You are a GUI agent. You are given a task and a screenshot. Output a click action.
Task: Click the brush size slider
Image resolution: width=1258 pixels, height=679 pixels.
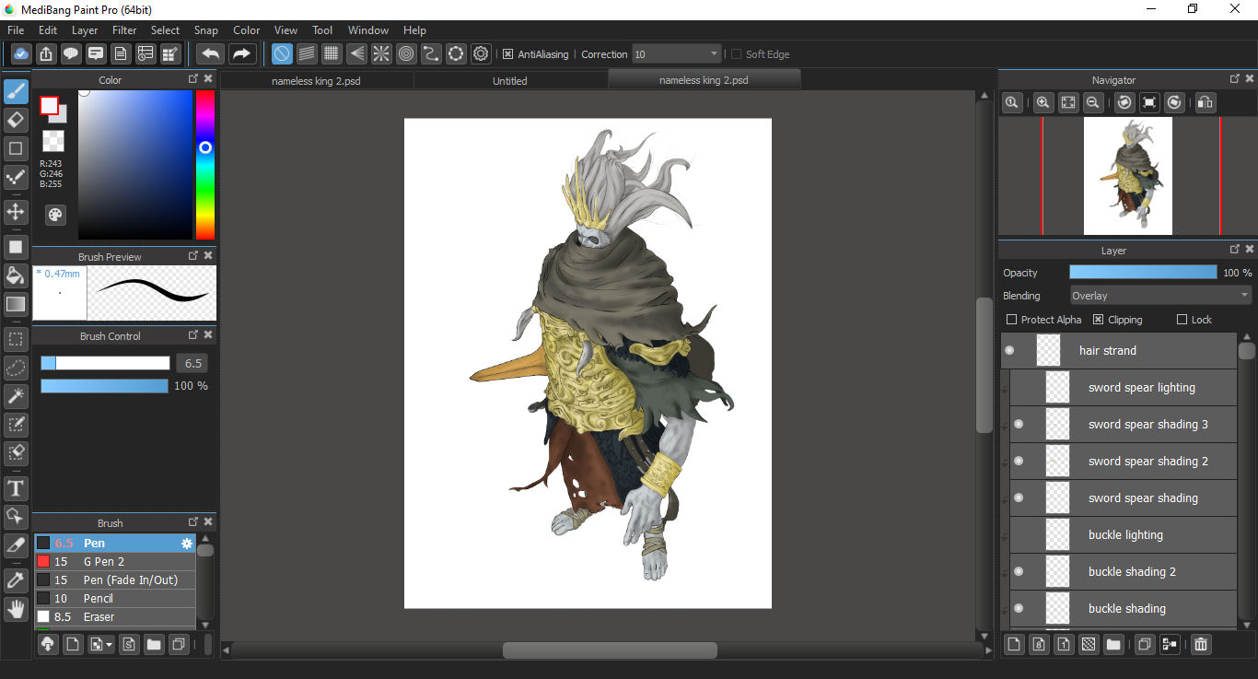(105, 363)
